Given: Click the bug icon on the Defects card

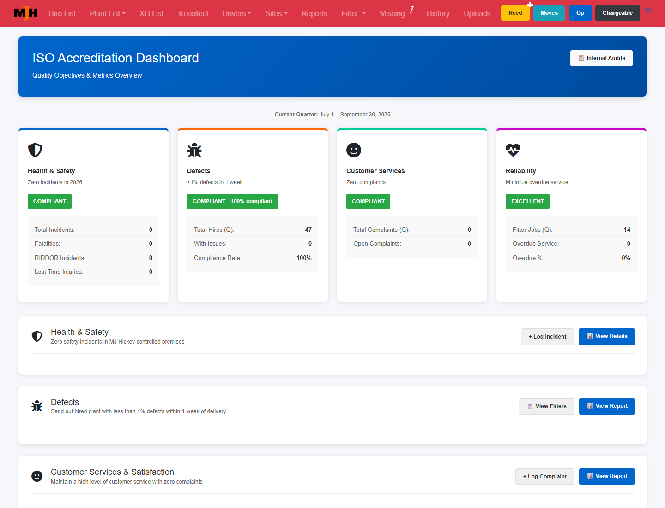Looking at the screenshot, I should [x=194, y=150].
